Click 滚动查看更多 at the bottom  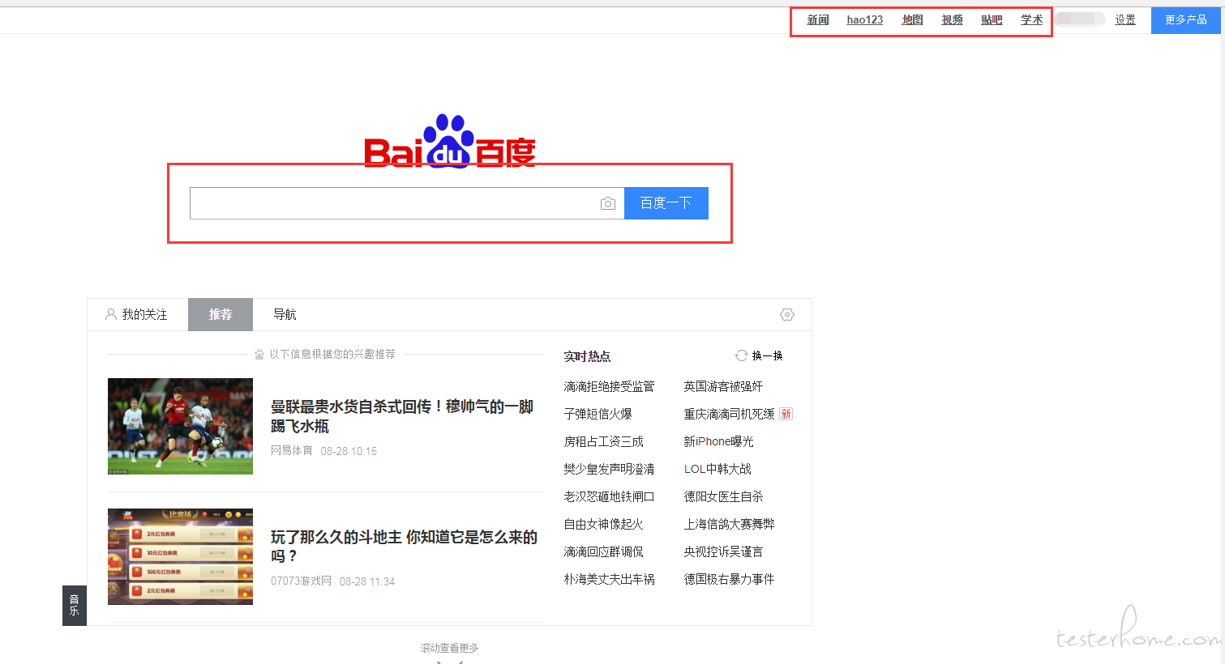click(449, 648)
